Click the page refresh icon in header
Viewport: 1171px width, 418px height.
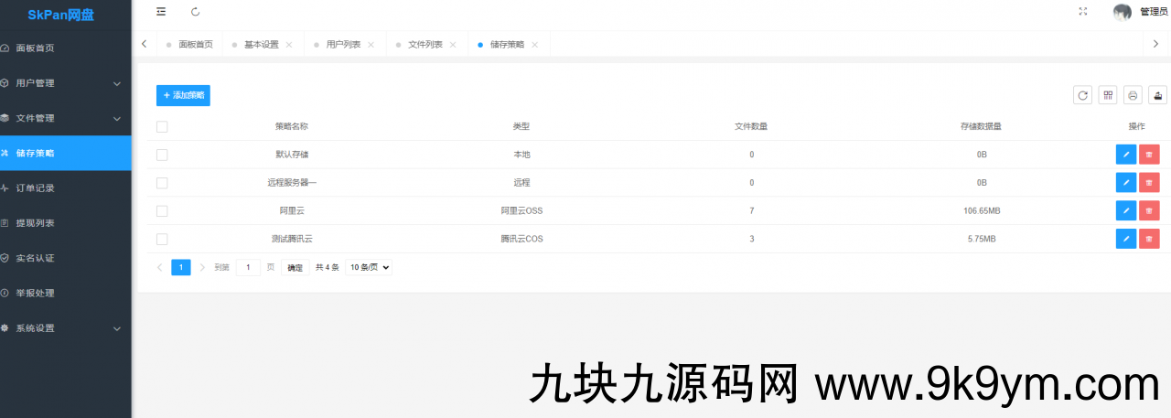[x=195, y=12]
